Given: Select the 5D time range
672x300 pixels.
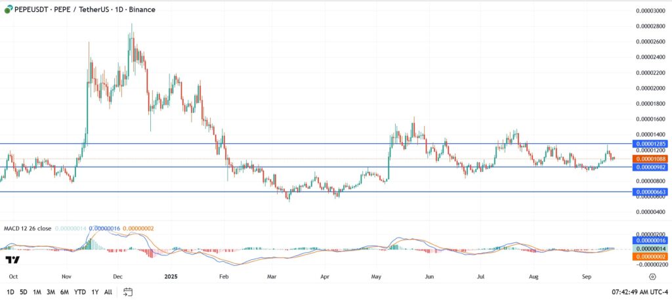Looking at the screenshot, I should tap(24, 291).
